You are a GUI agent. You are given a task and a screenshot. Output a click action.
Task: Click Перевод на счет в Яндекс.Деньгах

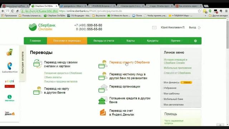(x=122, y=113)
